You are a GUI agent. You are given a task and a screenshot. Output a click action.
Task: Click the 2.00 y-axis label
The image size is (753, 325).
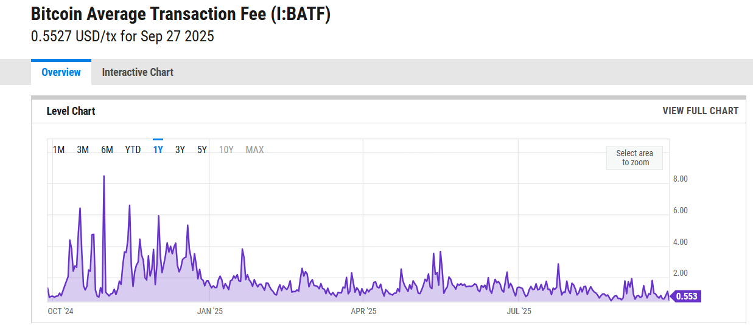click(680, 273)
